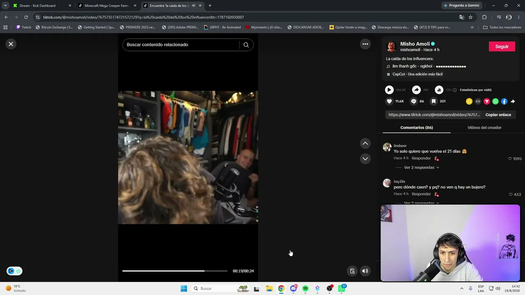
Task: Click the vidIQ engagement chart icon
Action: point(439,90)
